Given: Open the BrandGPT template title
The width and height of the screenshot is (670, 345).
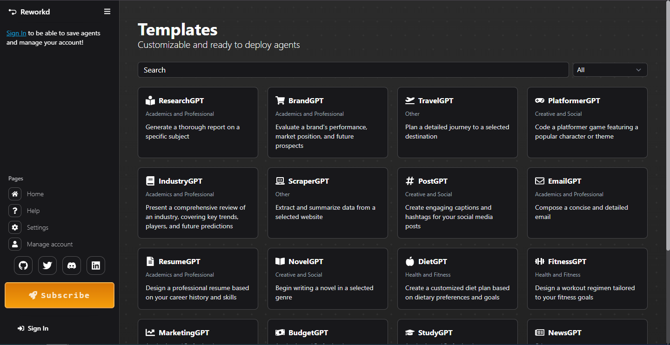Looking at the screenshot, I should (306, 100).
